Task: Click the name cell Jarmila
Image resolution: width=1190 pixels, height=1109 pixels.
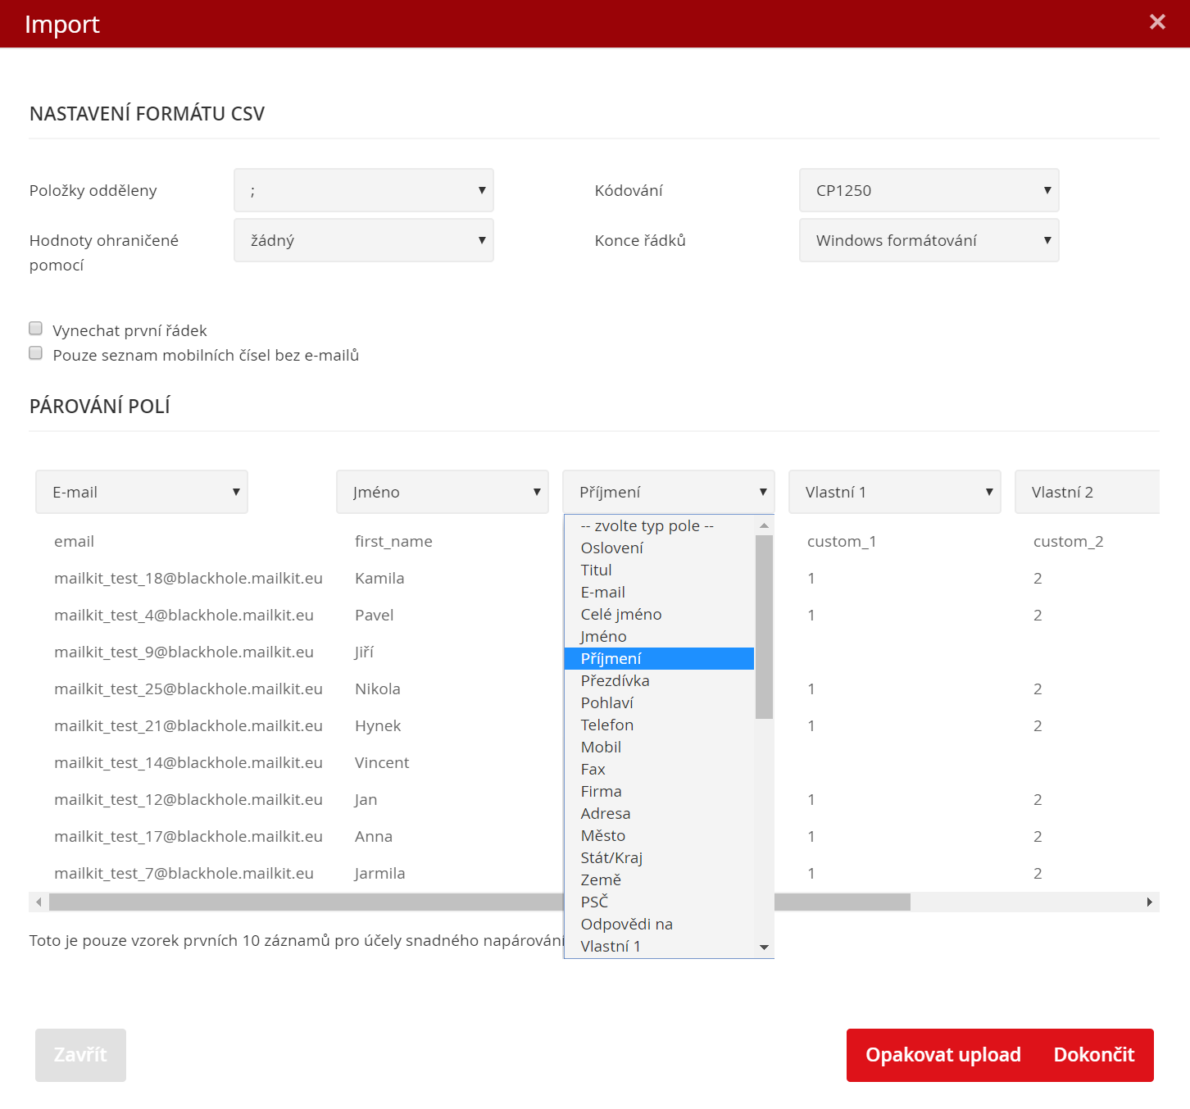Action: [379, 874]
